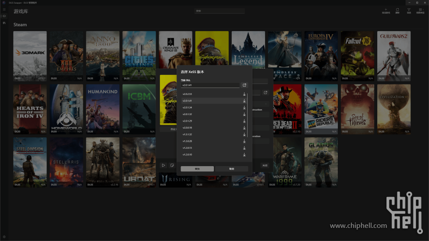Download XeSS version v1.2.0.13
Viewport: 429px width, 241px height.
pyautogui.click(x=245, y=148)
